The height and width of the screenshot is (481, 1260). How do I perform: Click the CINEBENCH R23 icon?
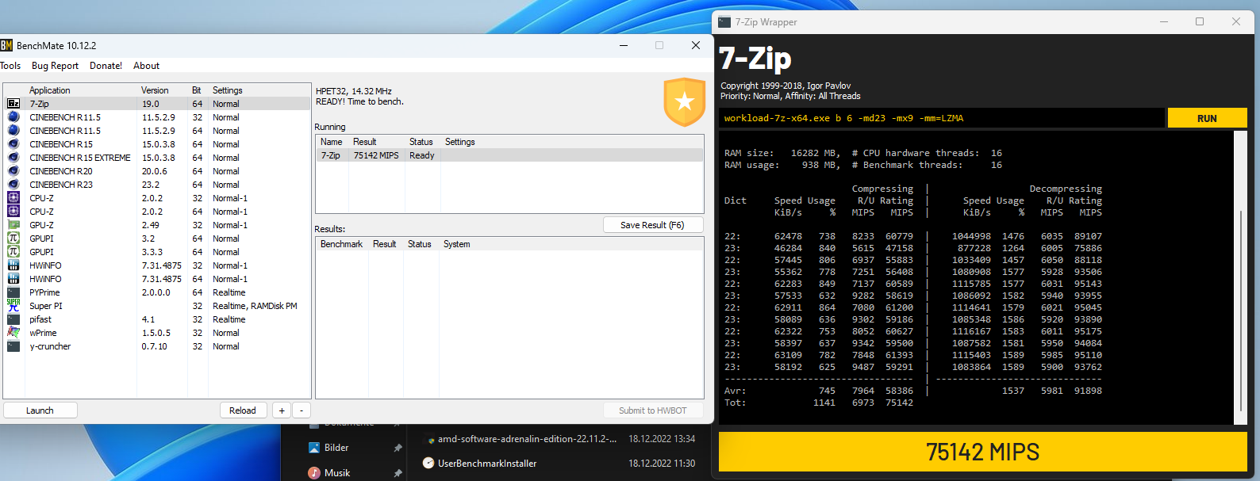coord(13,185)
